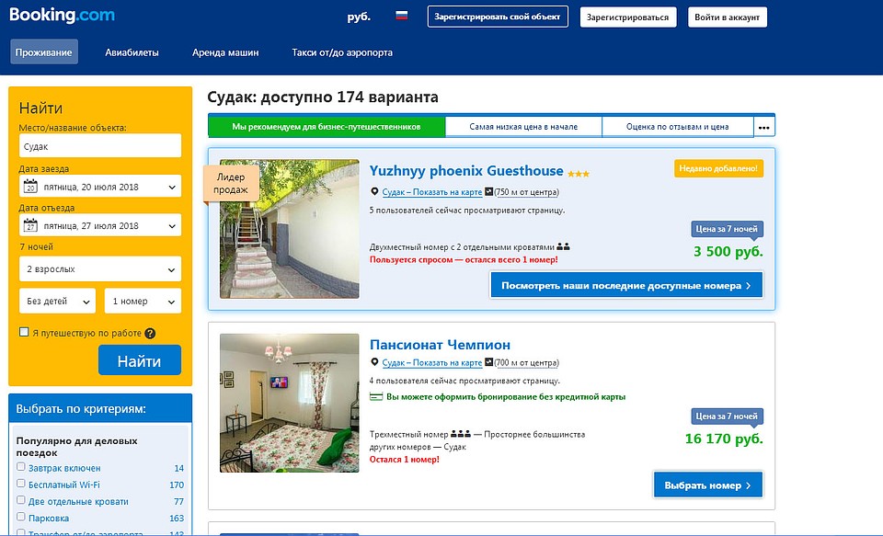Click the three-person occupancy icon for Трехместный номер
Viewport: 883px width, 536px height.
point(461,434)
